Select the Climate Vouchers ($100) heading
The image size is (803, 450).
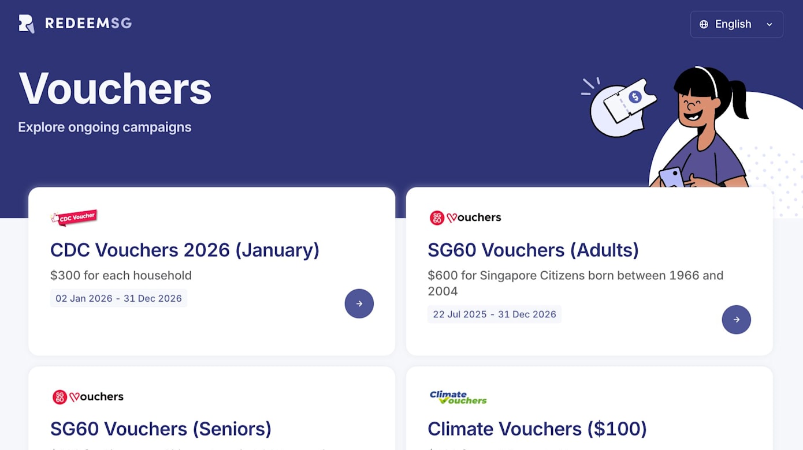pos(537,429)
